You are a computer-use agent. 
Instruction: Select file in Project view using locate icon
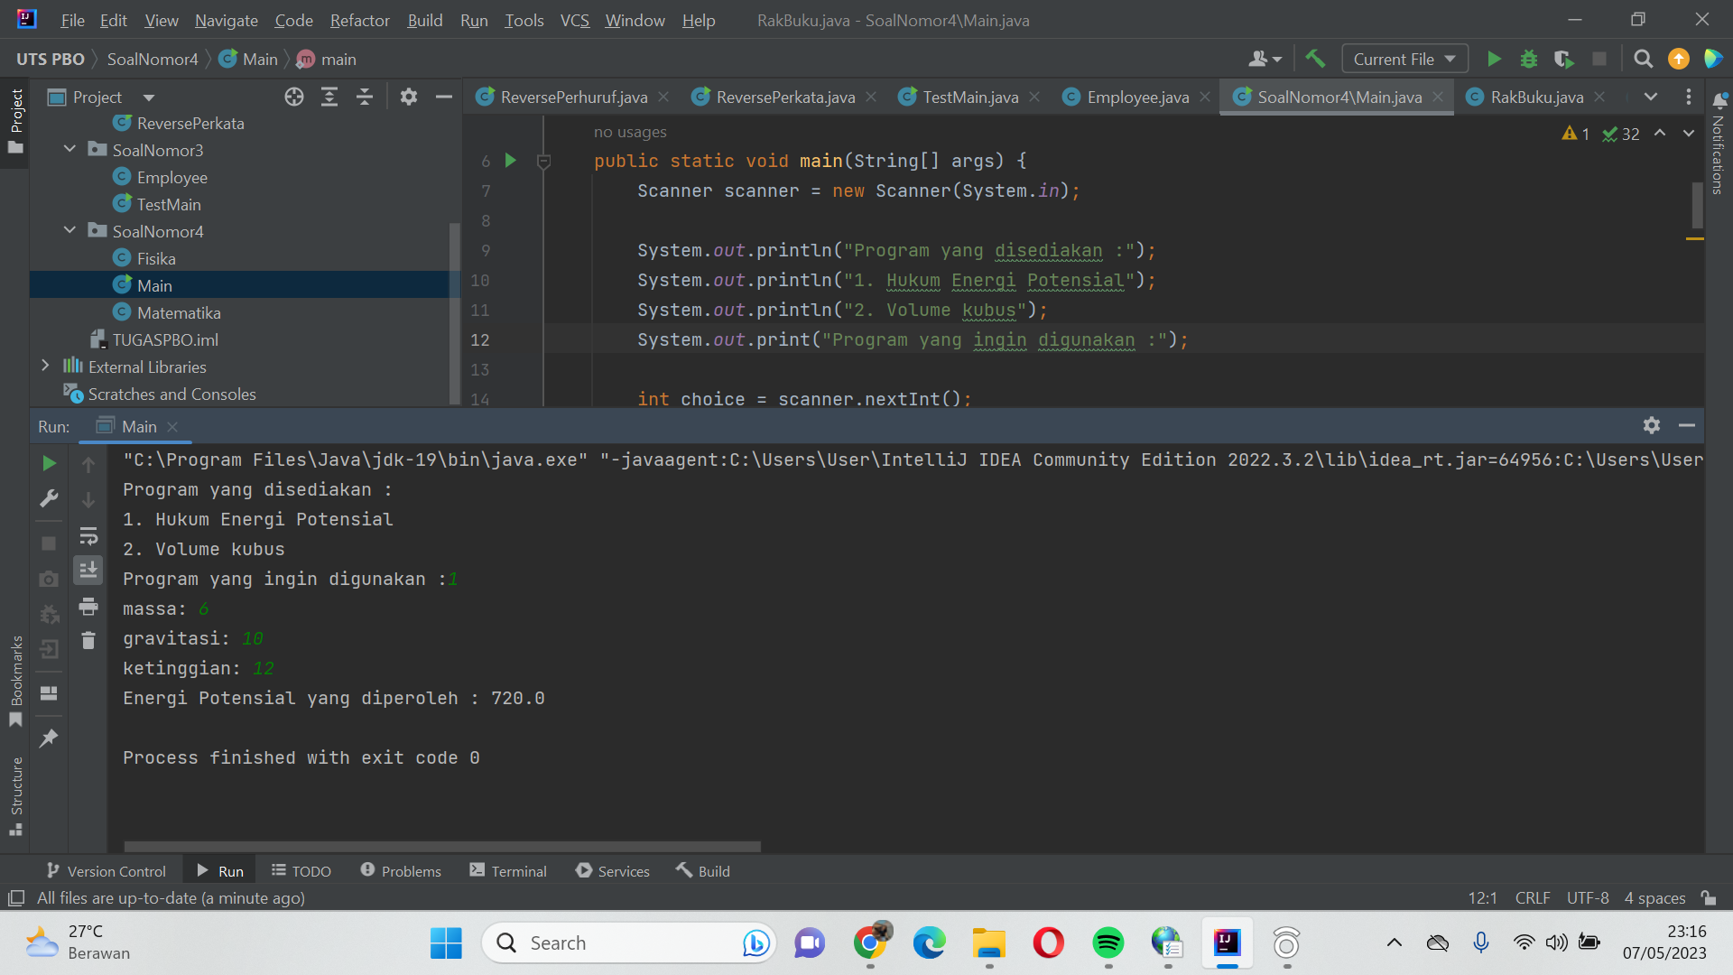294,97
